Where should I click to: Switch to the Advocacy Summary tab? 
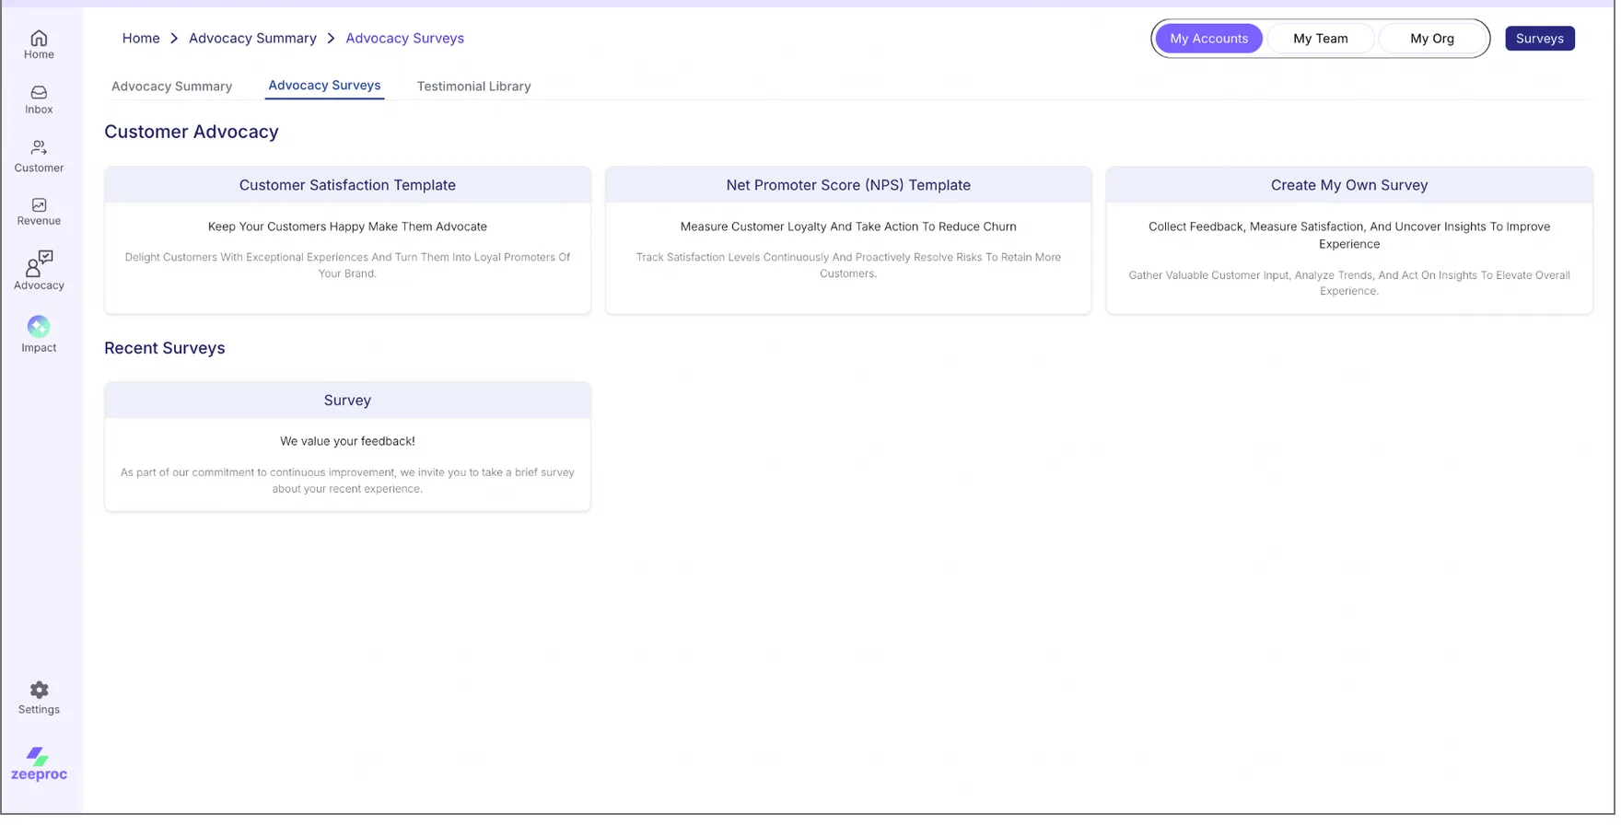click(171, 86)
